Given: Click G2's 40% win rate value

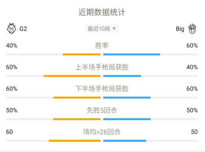Looking at the screenshot, I should (x=12, y=46).
